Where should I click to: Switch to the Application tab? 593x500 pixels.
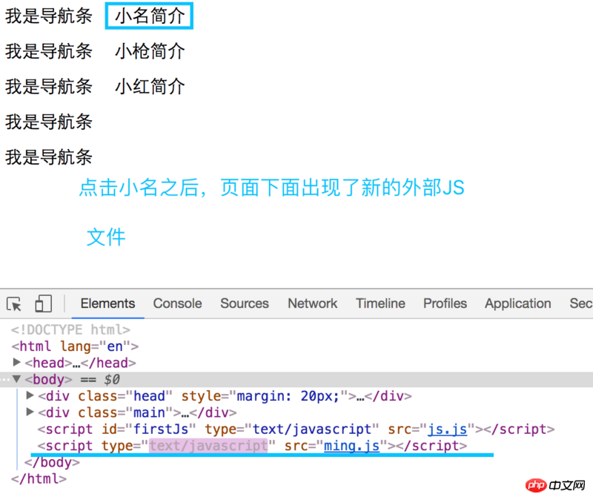[x=517, y=303]
